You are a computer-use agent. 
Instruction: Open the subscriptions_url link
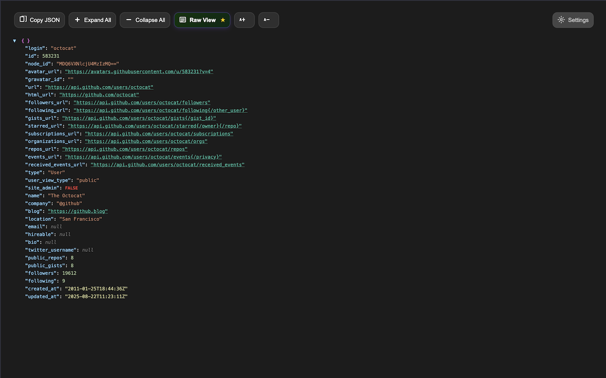pyautogui.click(x=159, y=134)
